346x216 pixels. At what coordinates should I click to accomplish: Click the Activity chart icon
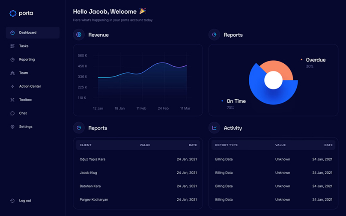tap(215, 128)
